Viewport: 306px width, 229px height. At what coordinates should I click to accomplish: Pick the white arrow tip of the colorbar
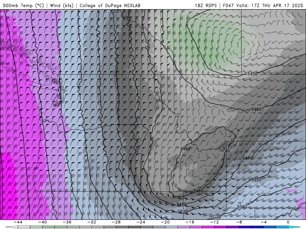pos(11,227)
